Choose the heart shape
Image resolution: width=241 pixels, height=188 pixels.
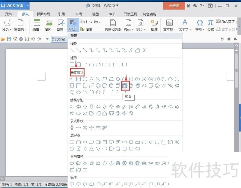pyautogui.click(x=164, y=86)
